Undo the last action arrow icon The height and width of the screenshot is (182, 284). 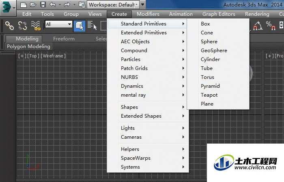click(53, 4)
